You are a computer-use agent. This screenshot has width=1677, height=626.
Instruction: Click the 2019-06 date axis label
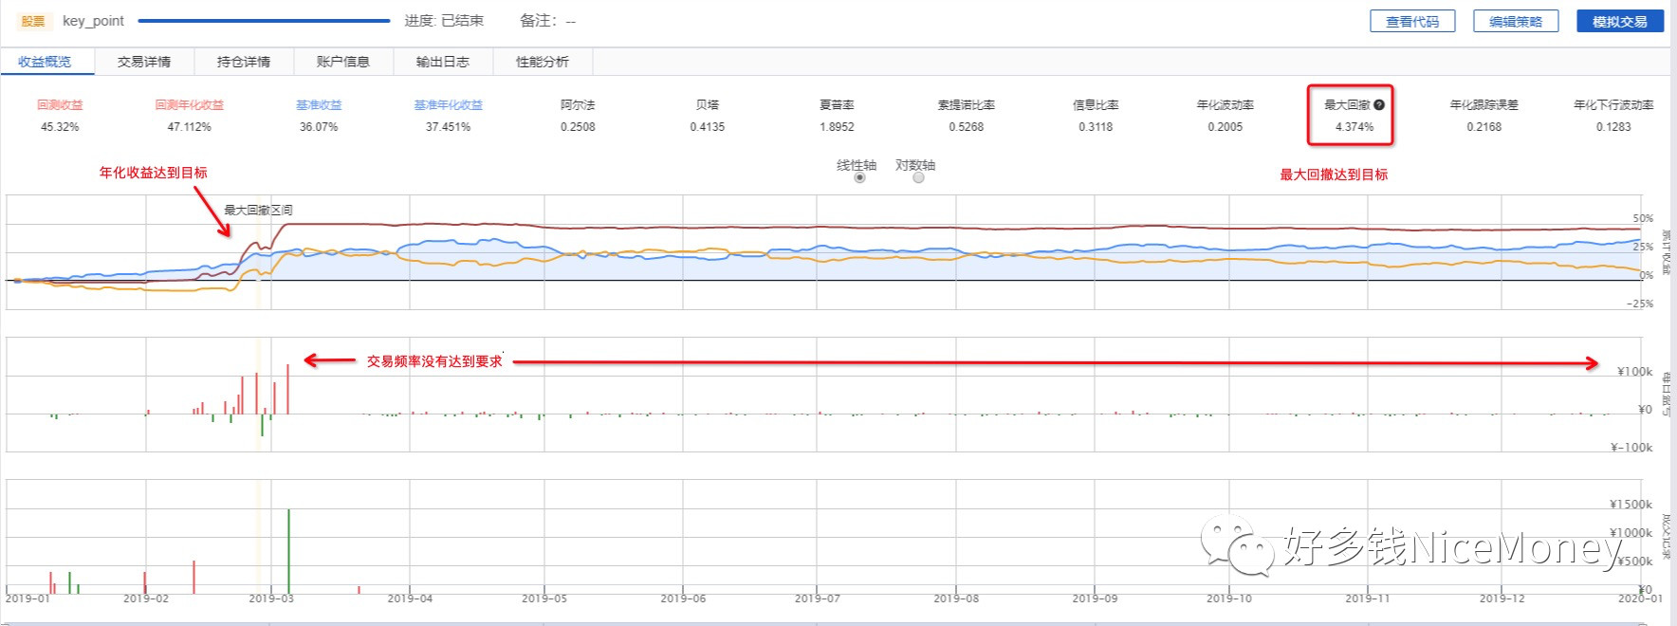coord(683,598)
